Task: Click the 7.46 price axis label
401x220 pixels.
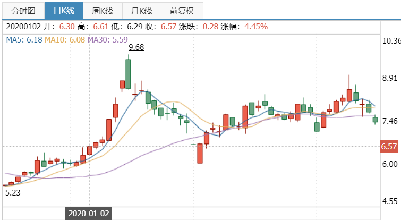Action: [390, 121]
